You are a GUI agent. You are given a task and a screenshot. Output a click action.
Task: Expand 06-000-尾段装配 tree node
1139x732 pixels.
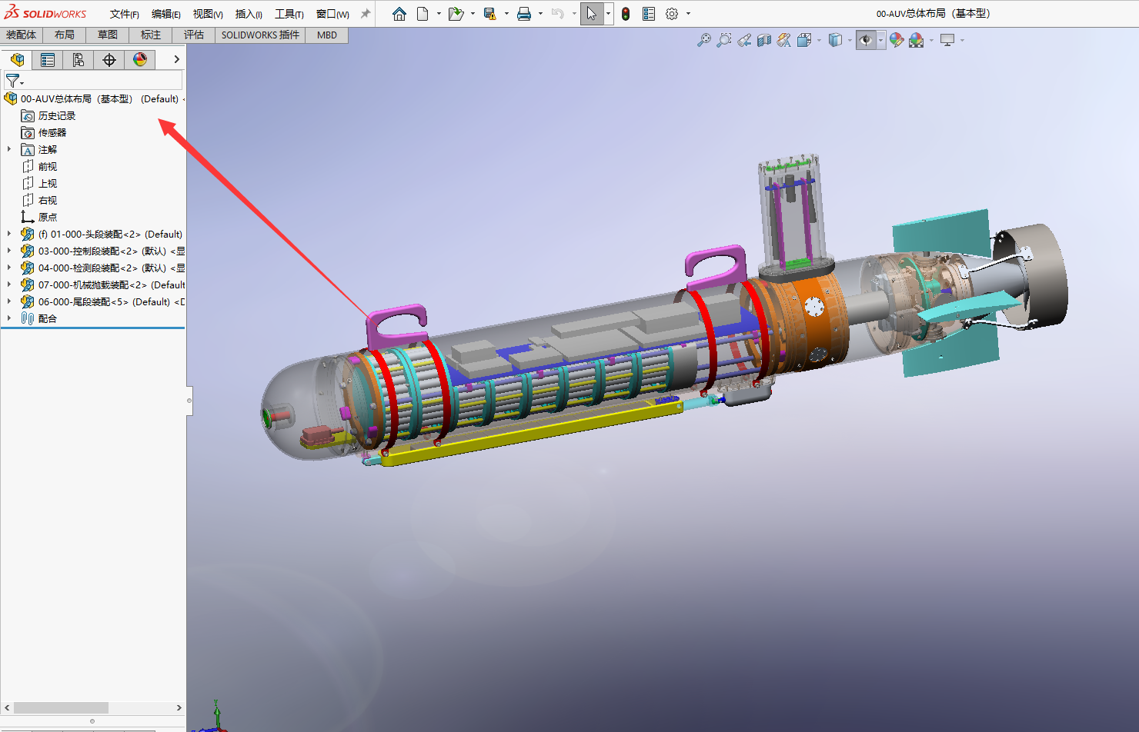pyautogui.click(x=9, y=301)
